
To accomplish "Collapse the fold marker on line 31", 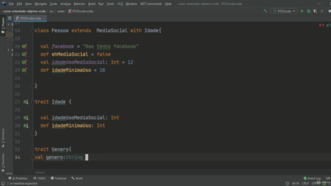I will 33,133.
